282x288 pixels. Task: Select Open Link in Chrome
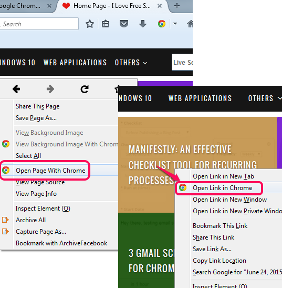point(223,188)
